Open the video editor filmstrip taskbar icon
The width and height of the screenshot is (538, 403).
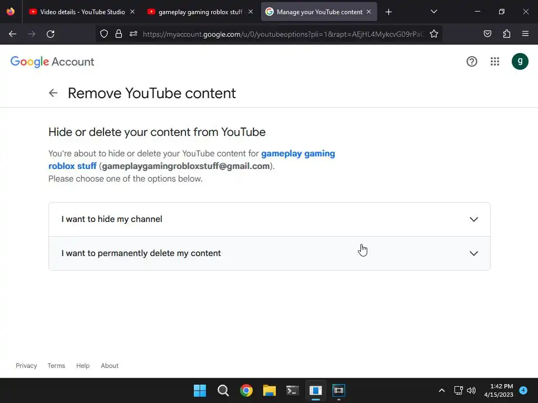pos(339,390)
